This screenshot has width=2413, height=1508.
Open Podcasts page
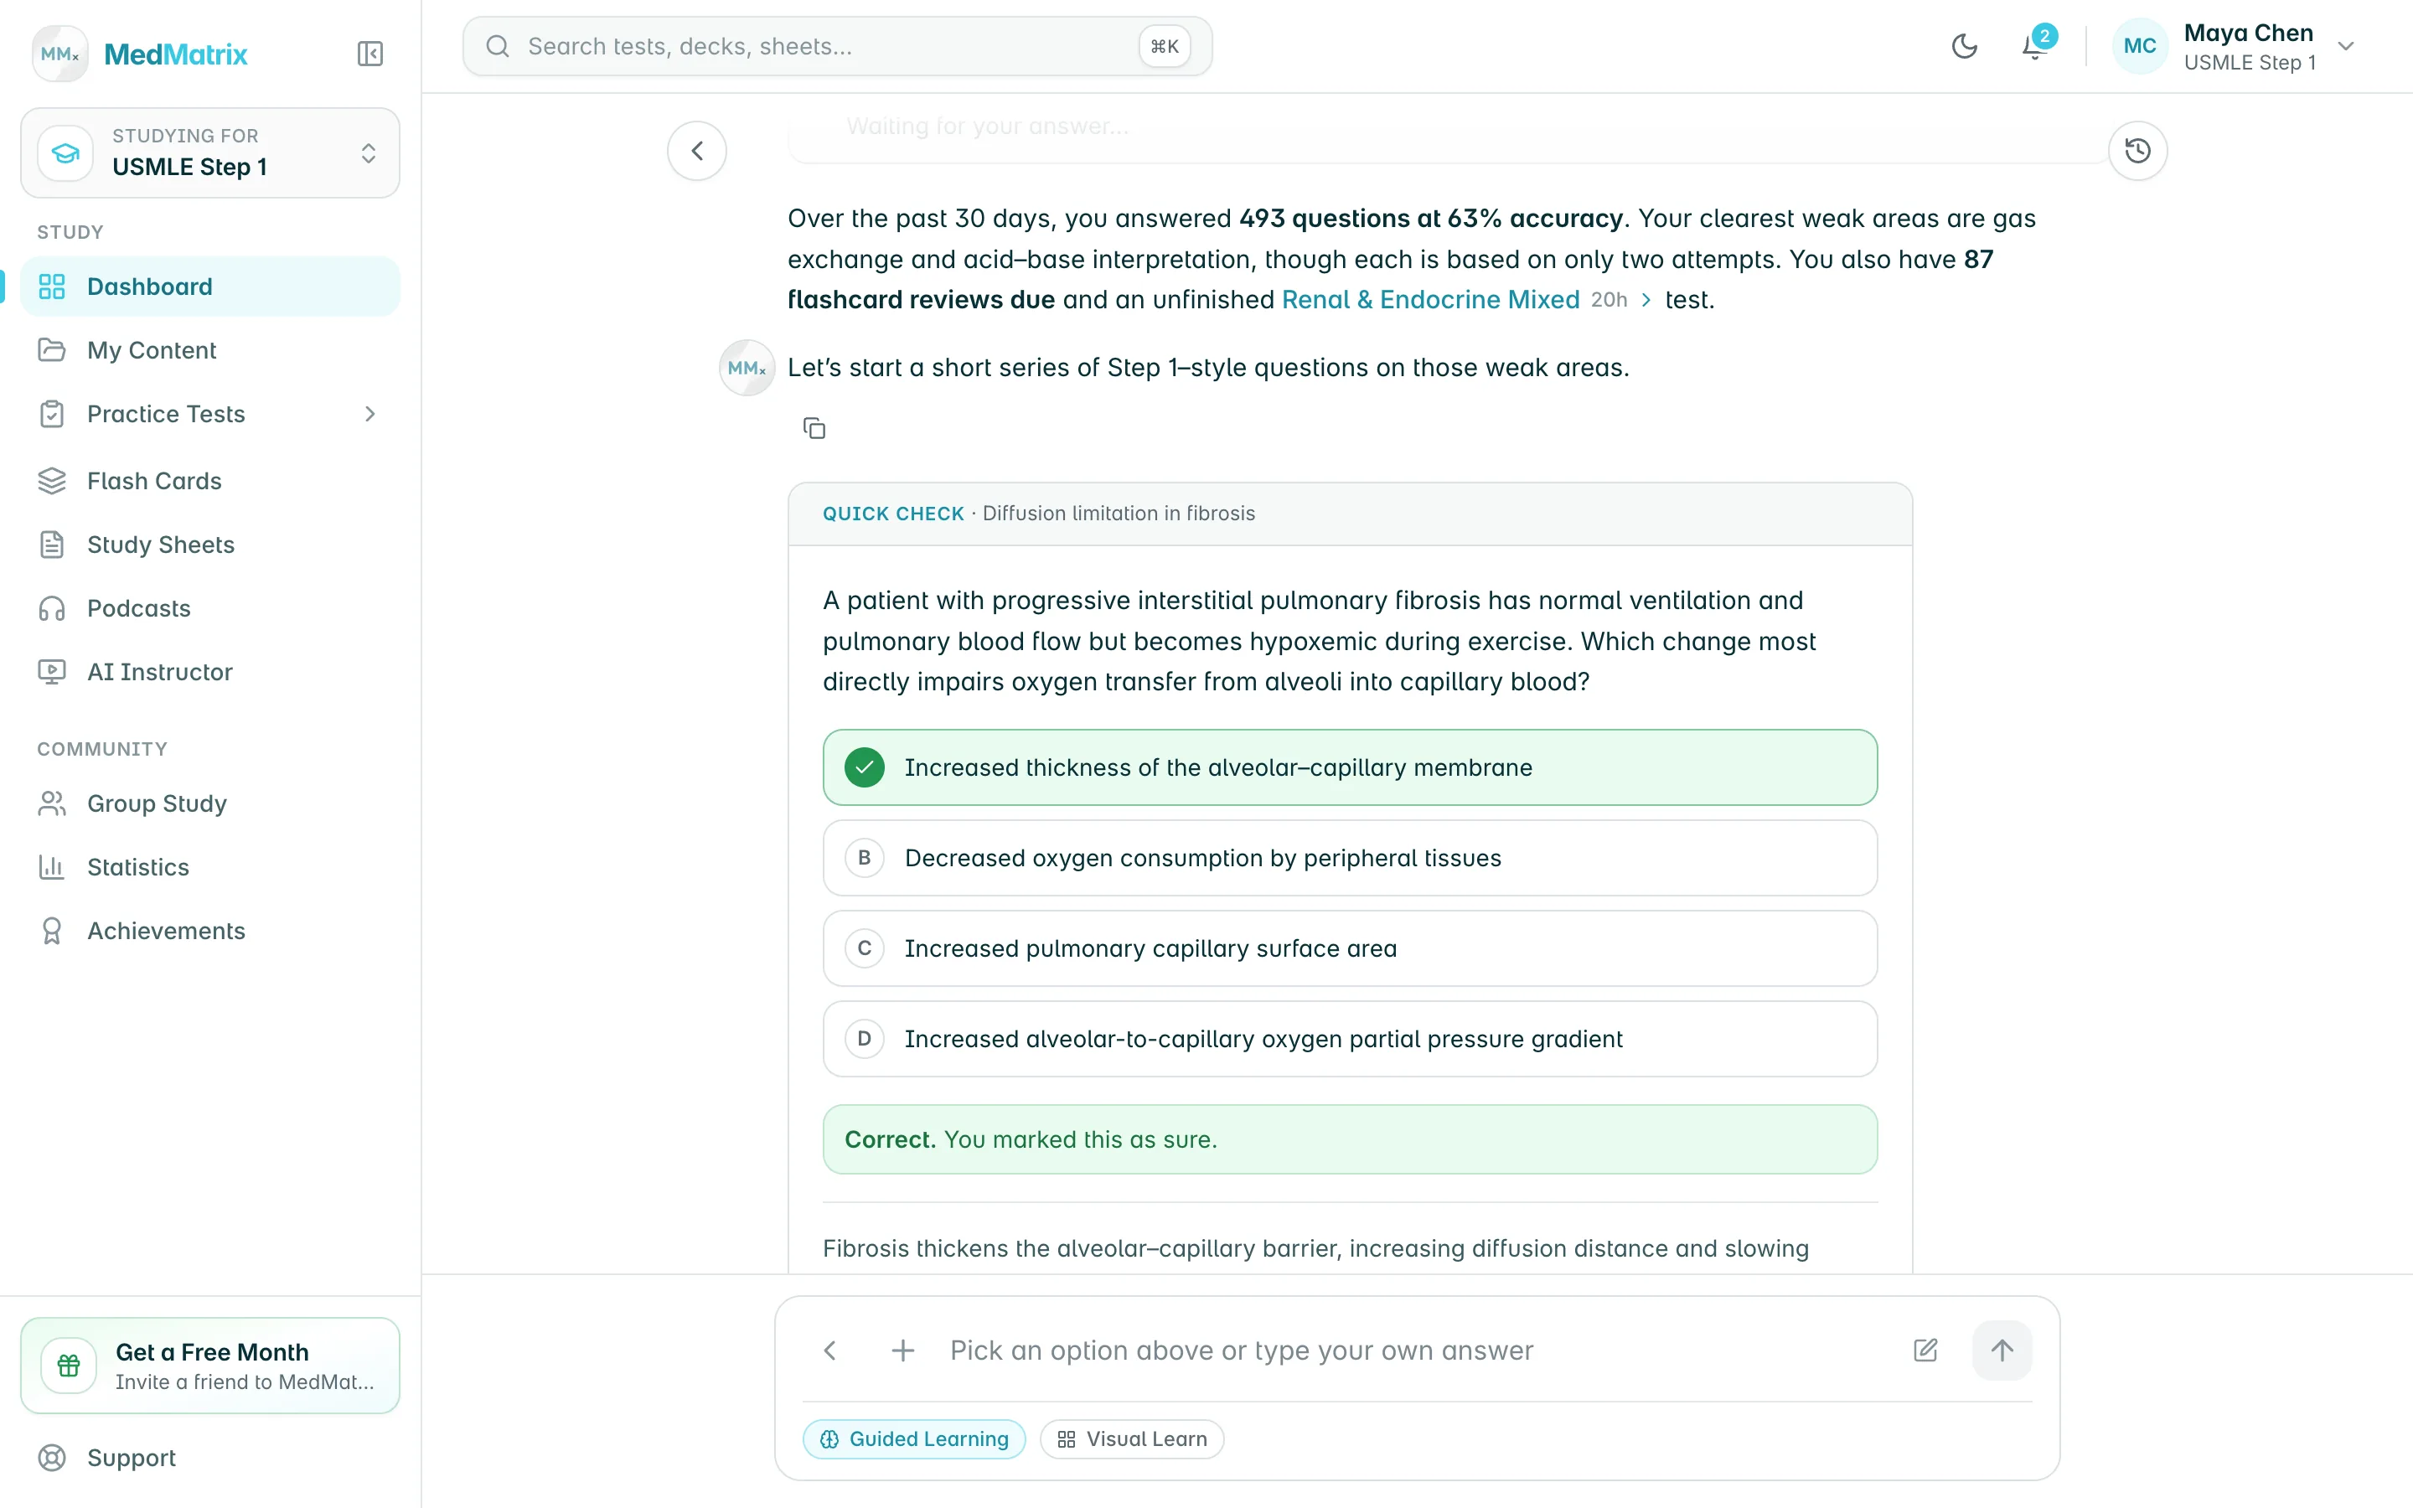click(210, 608)
